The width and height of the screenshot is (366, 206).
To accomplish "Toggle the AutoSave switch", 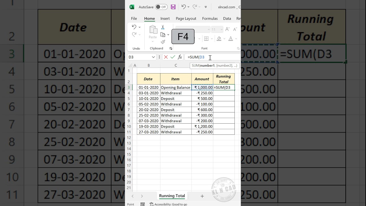I will coord(161,7).
